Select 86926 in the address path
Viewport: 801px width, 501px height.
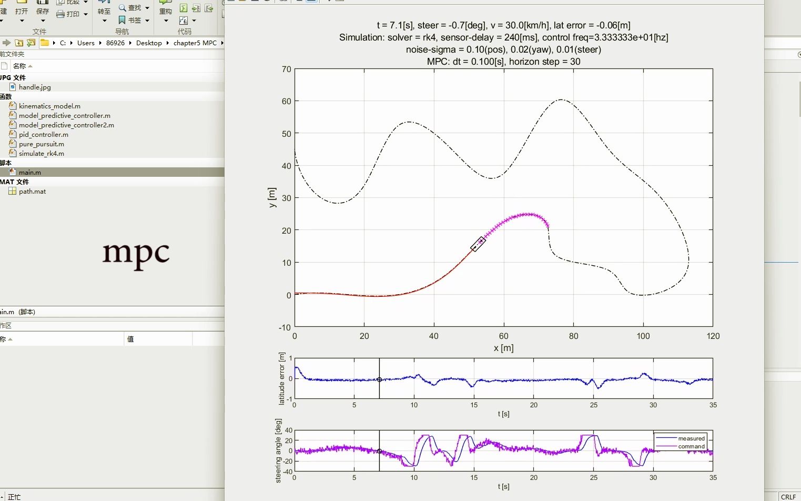pyautogui.click(x=115, y=43)
